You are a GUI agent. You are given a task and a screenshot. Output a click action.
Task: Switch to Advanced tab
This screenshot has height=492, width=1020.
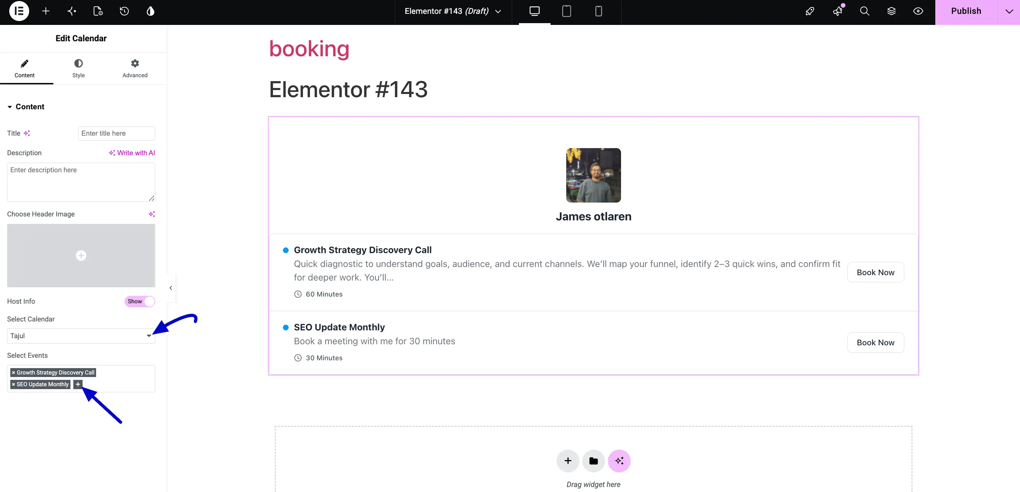coord(135,69)
